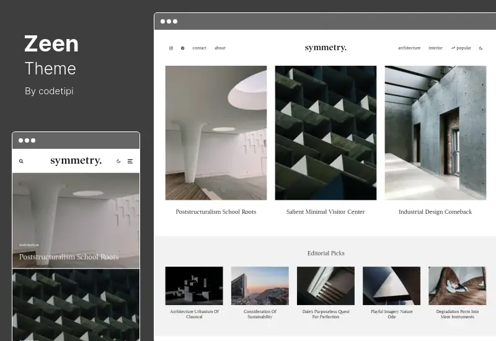Screen dimensions: 496x341
Task: Click the By codetipi text
Action: (49, 91)
